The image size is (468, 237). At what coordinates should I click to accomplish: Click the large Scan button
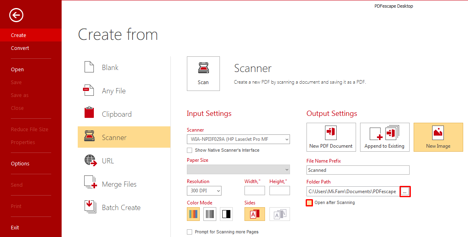click(203, 74)
